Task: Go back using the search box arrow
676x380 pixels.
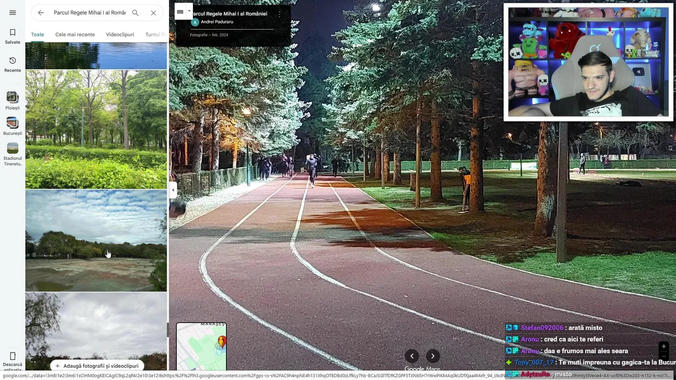Action: point(41,13)
